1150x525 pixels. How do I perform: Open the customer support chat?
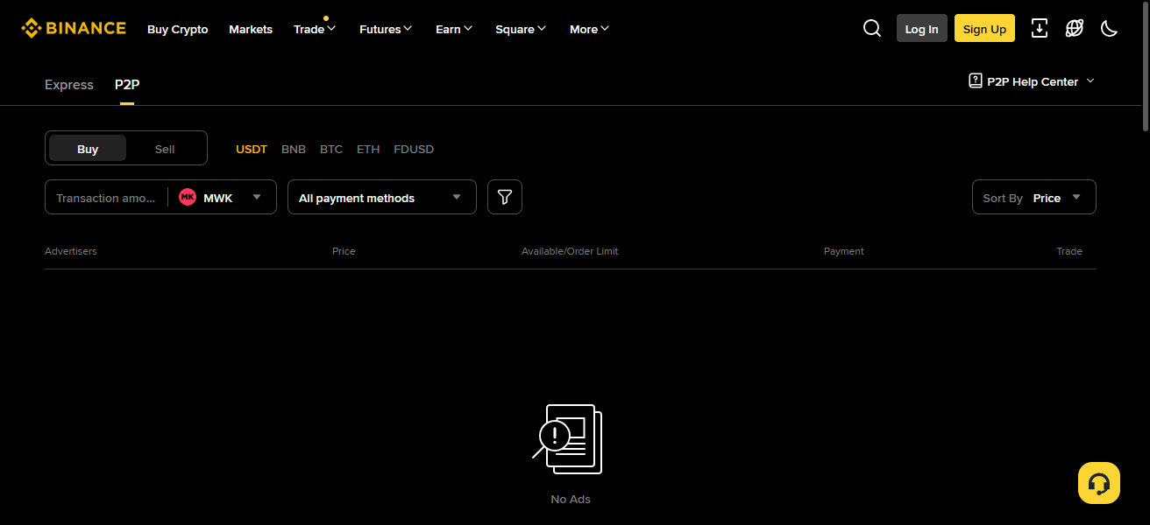[1099, 482]
